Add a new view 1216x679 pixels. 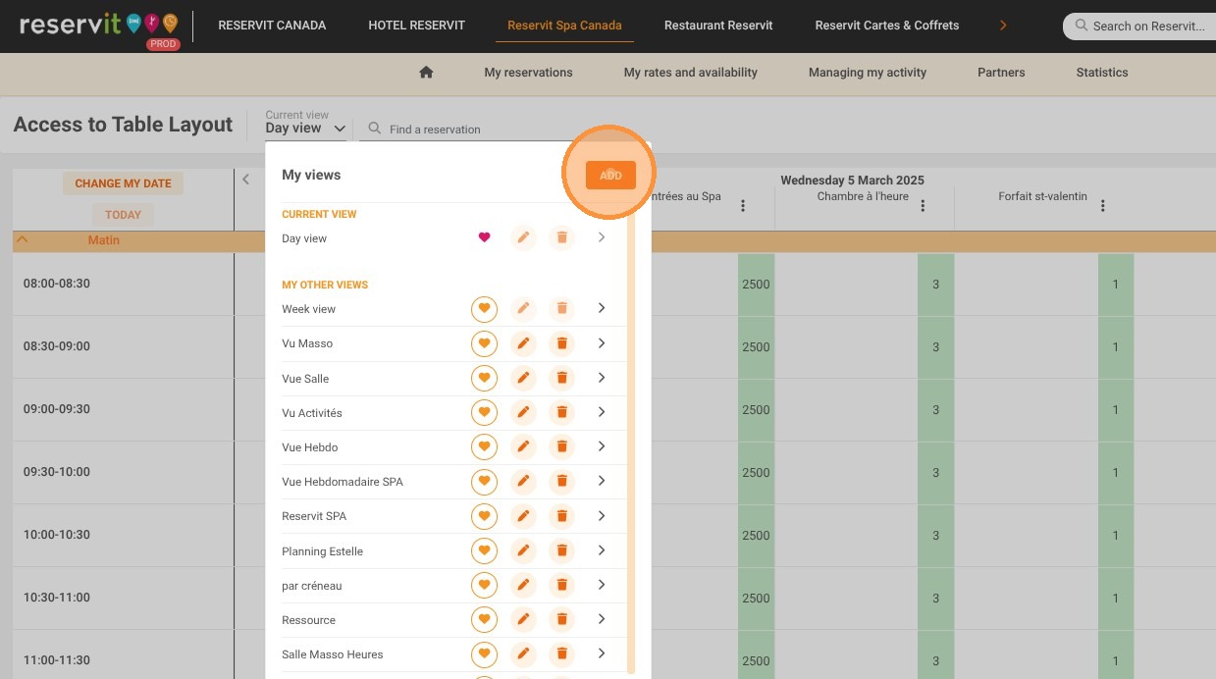pos(610,176)
